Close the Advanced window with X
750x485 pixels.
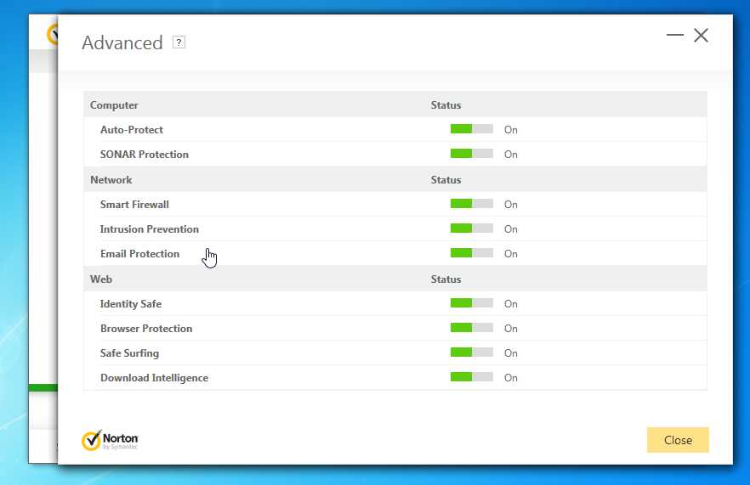click(x=701, y=36)
